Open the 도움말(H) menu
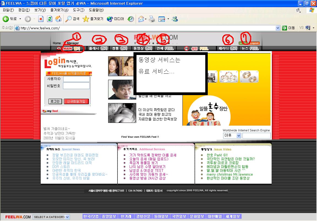Viewport: 317px width, 221px height. pyautogui.click(x=96, y=10)
